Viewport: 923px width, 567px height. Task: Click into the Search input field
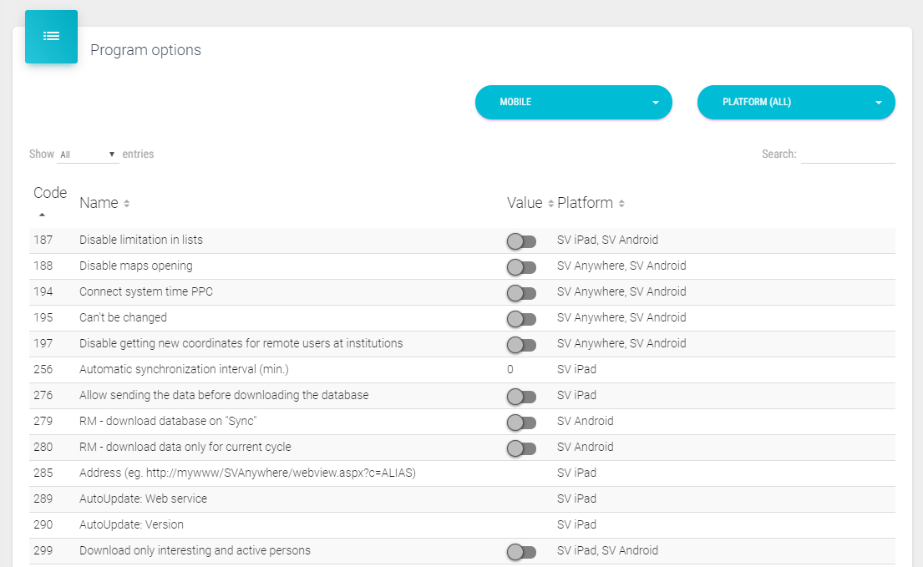(847, 154)
